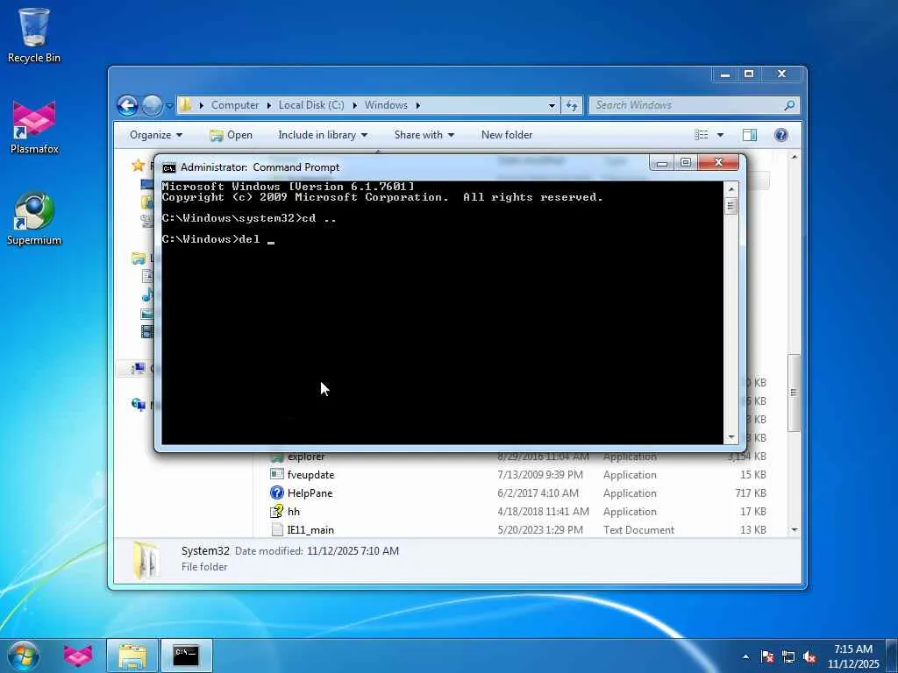Expand the arrow after Local Disk (C:)
This screenshot has width=898, height=673.
355,105
